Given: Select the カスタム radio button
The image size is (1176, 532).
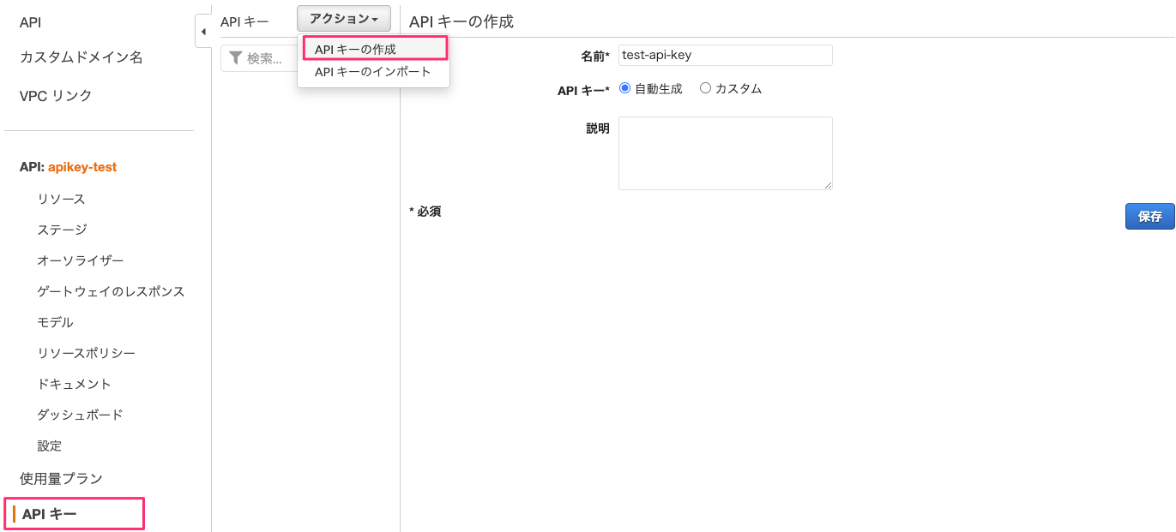Looking at the screenshot, I should point(706,88).
